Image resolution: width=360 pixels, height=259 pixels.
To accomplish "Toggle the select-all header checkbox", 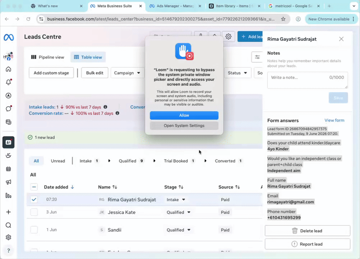I will 34,187.
